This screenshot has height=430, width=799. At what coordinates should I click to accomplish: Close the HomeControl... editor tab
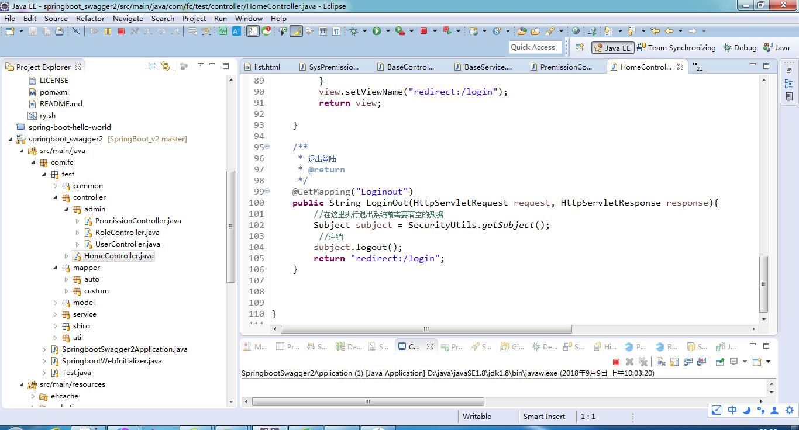(x=680, y=67)
